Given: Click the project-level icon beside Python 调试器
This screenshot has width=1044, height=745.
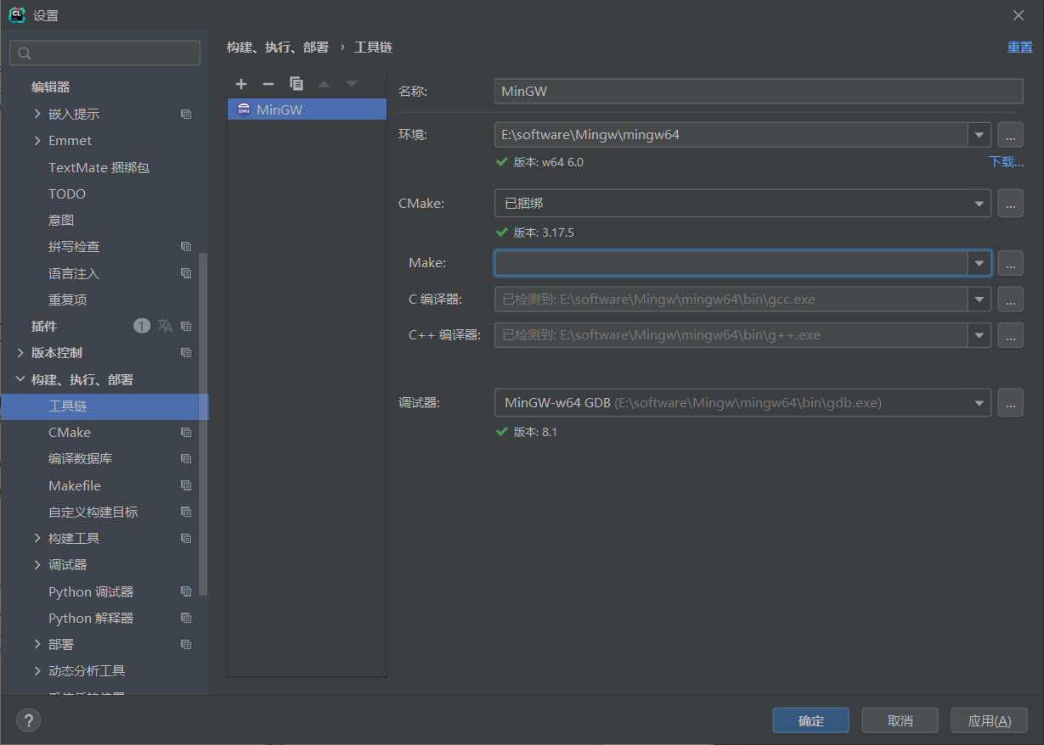Looking at the screenshot, I should [186, 591].
